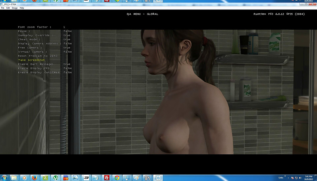Image resolution: width=317 pixels, height=181 pixels.
Task: Open the Paint palette icon in the taskbar
Action: point(137,178)
